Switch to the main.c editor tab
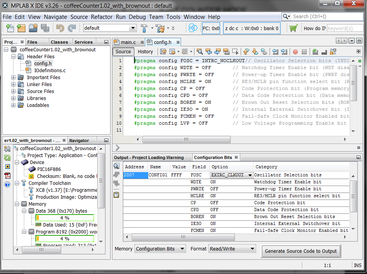The image size is (367, 274). (128, 42)
